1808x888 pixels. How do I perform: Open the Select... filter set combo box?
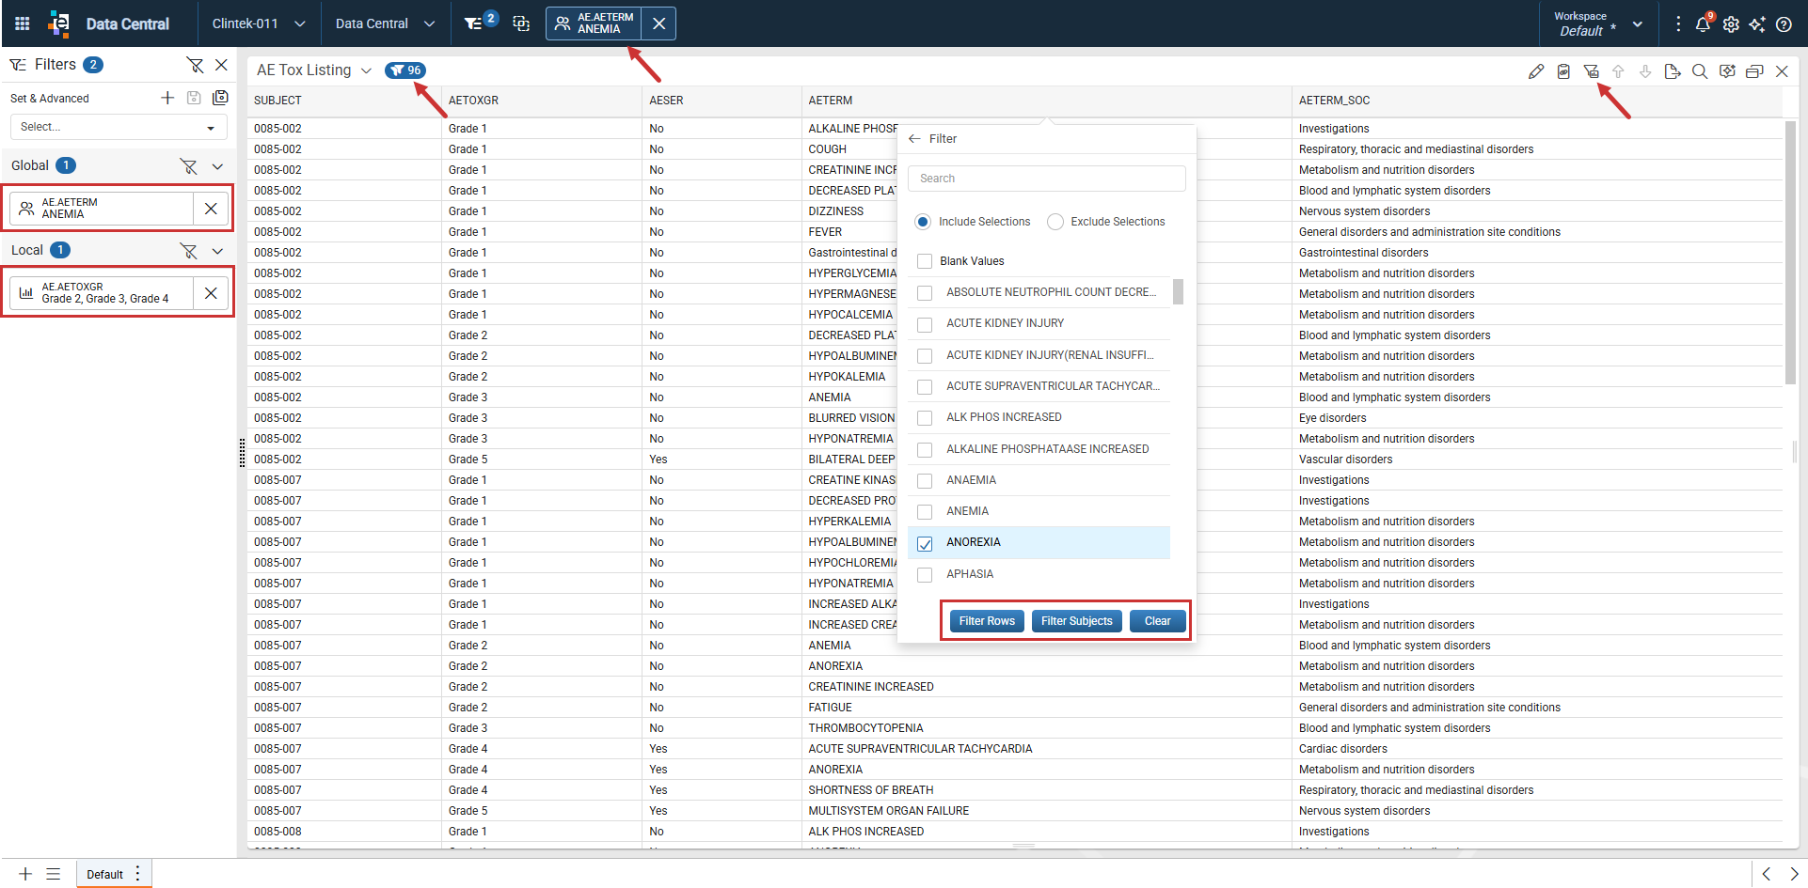coord(119,127)
